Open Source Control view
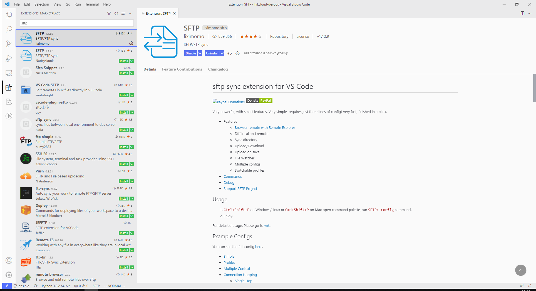This screenshot has width=536, height=291. coord(9,44)
